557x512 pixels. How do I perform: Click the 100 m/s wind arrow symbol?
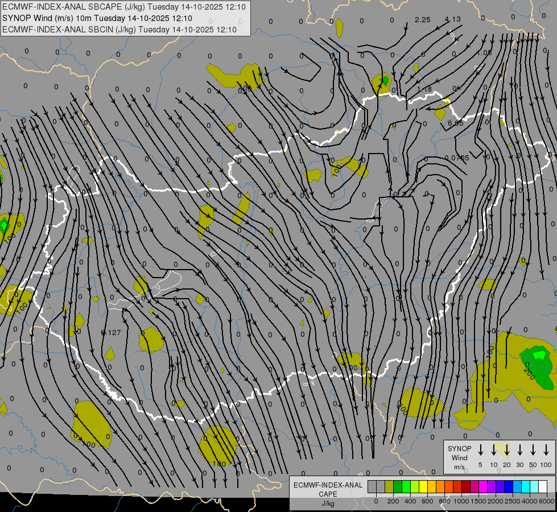tap(546, 450)
